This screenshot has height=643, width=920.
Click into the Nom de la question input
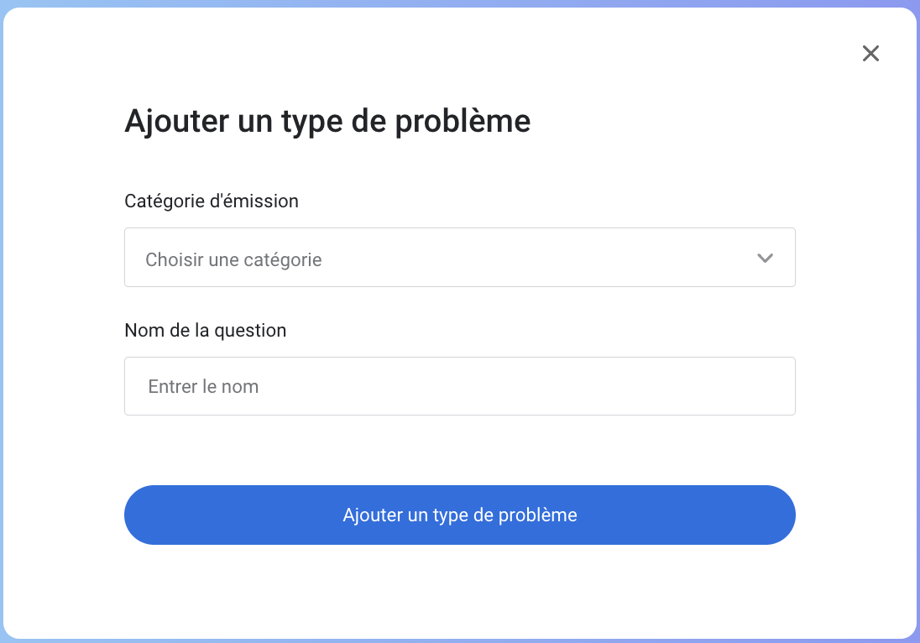coord(459,386)
